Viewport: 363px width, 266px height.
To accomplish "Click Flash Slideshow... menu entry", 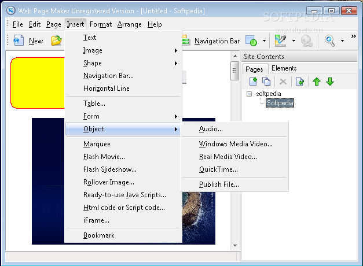I will coord(109,169).
